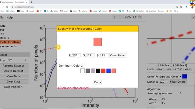This screenshot has width=195, height=109.
Task: Click the zoom in plus button
Action: coord(115,17)
